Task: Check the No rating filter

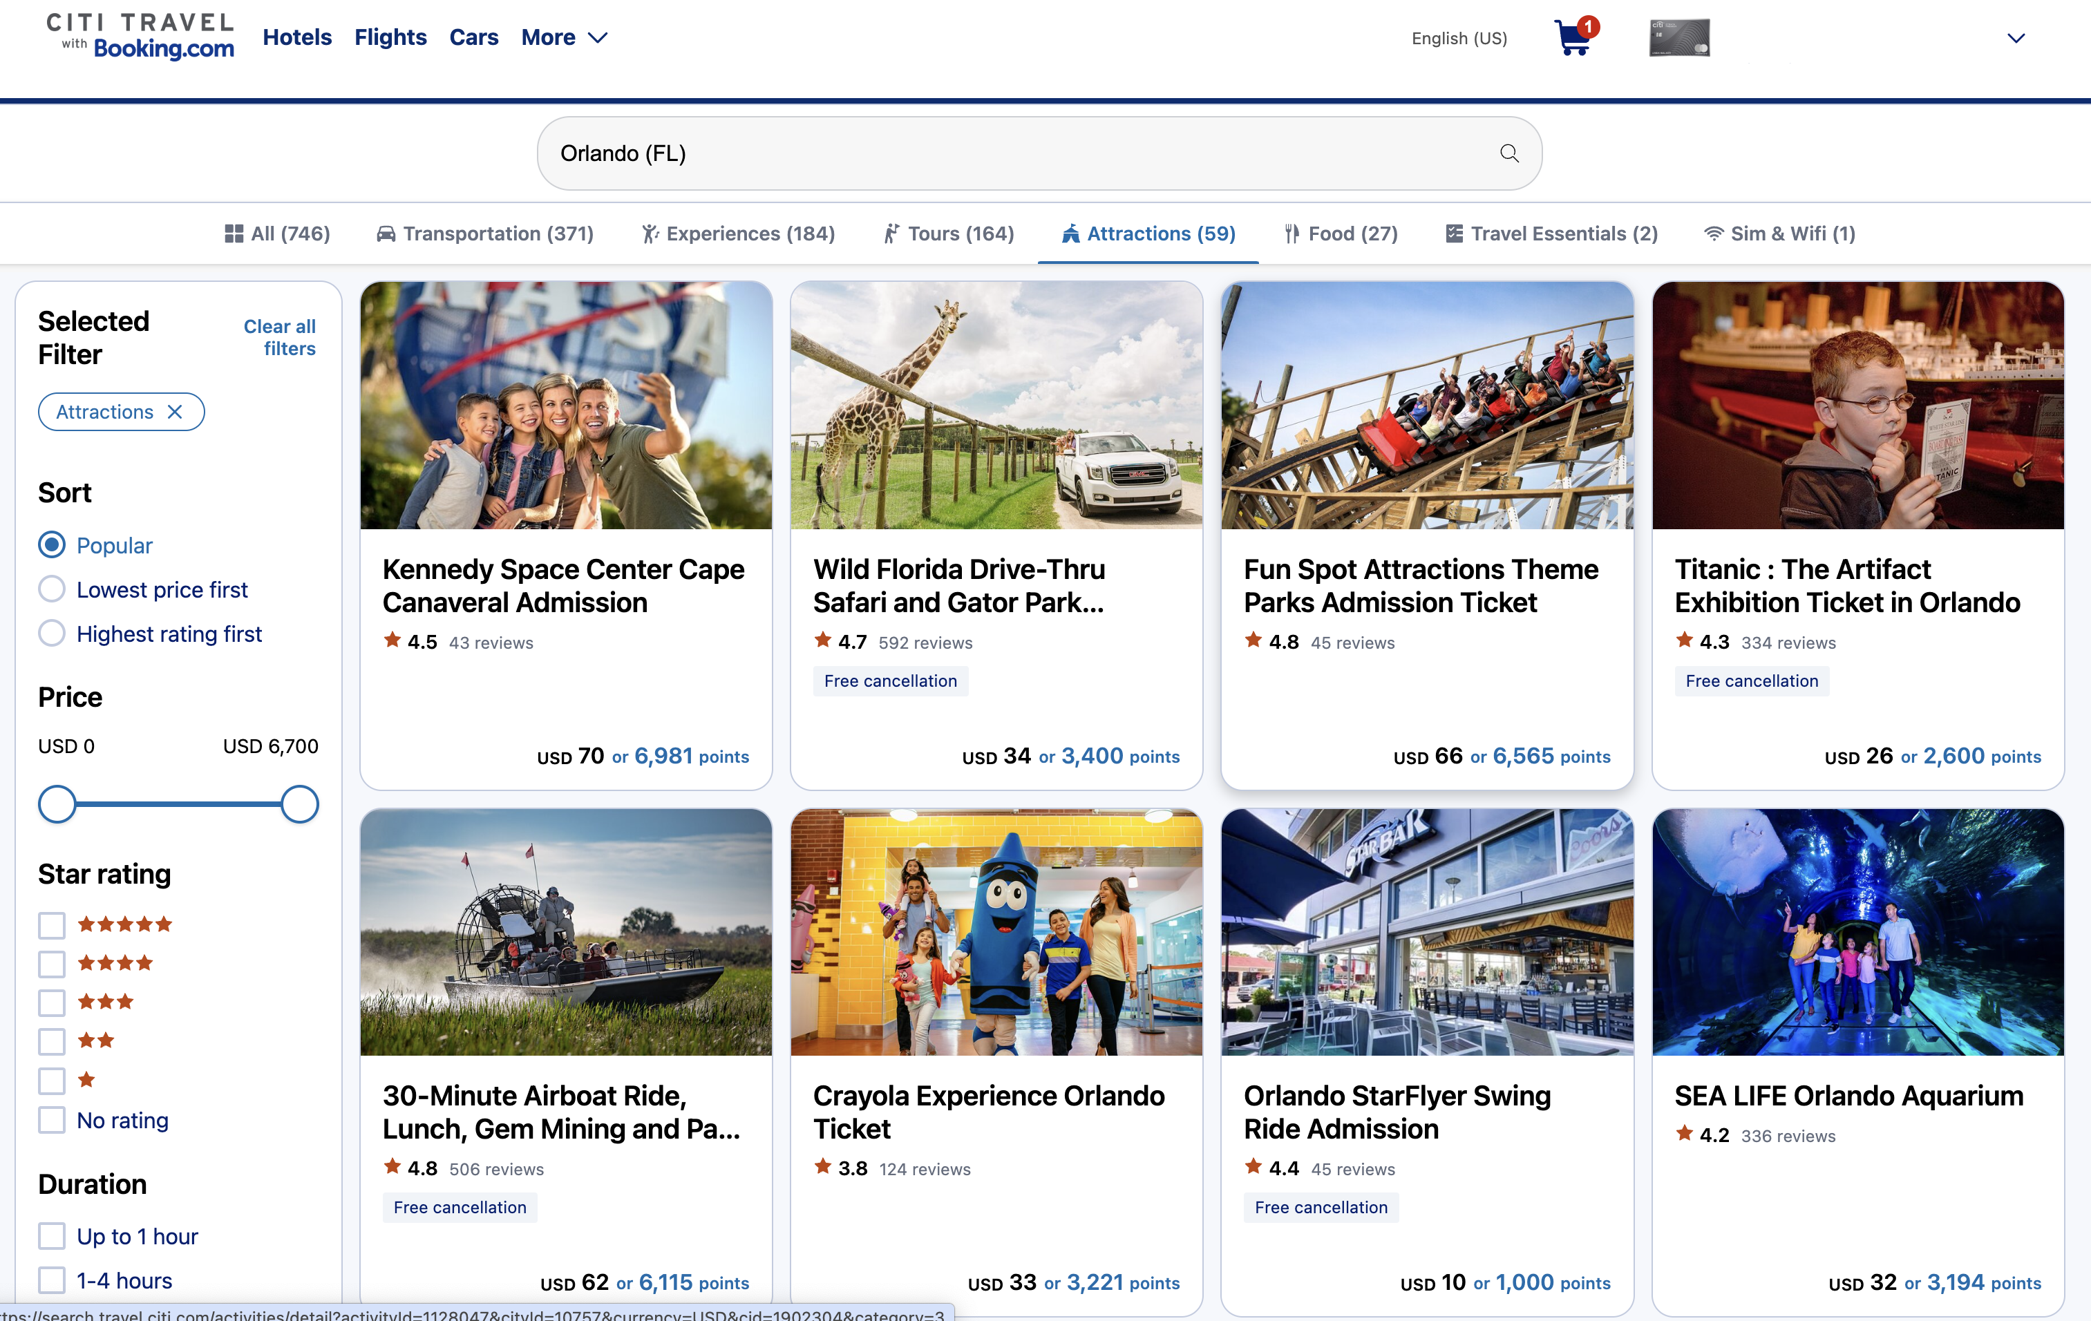Action: tap(52, 1120)
